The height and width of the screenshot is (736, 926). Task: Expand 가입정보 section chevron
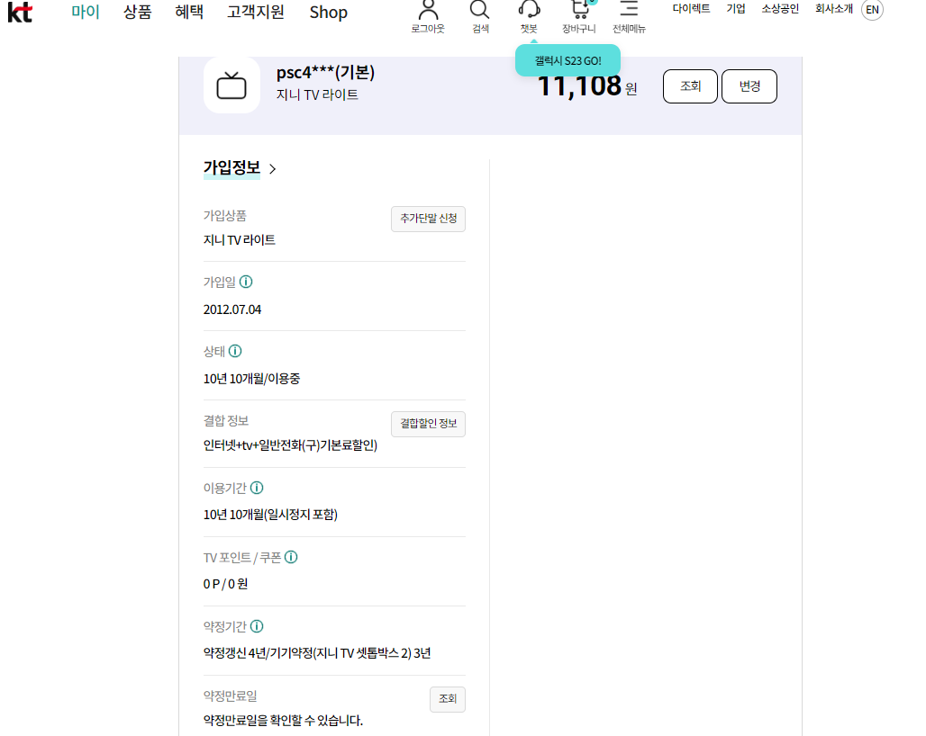click(x=273, y=169)
